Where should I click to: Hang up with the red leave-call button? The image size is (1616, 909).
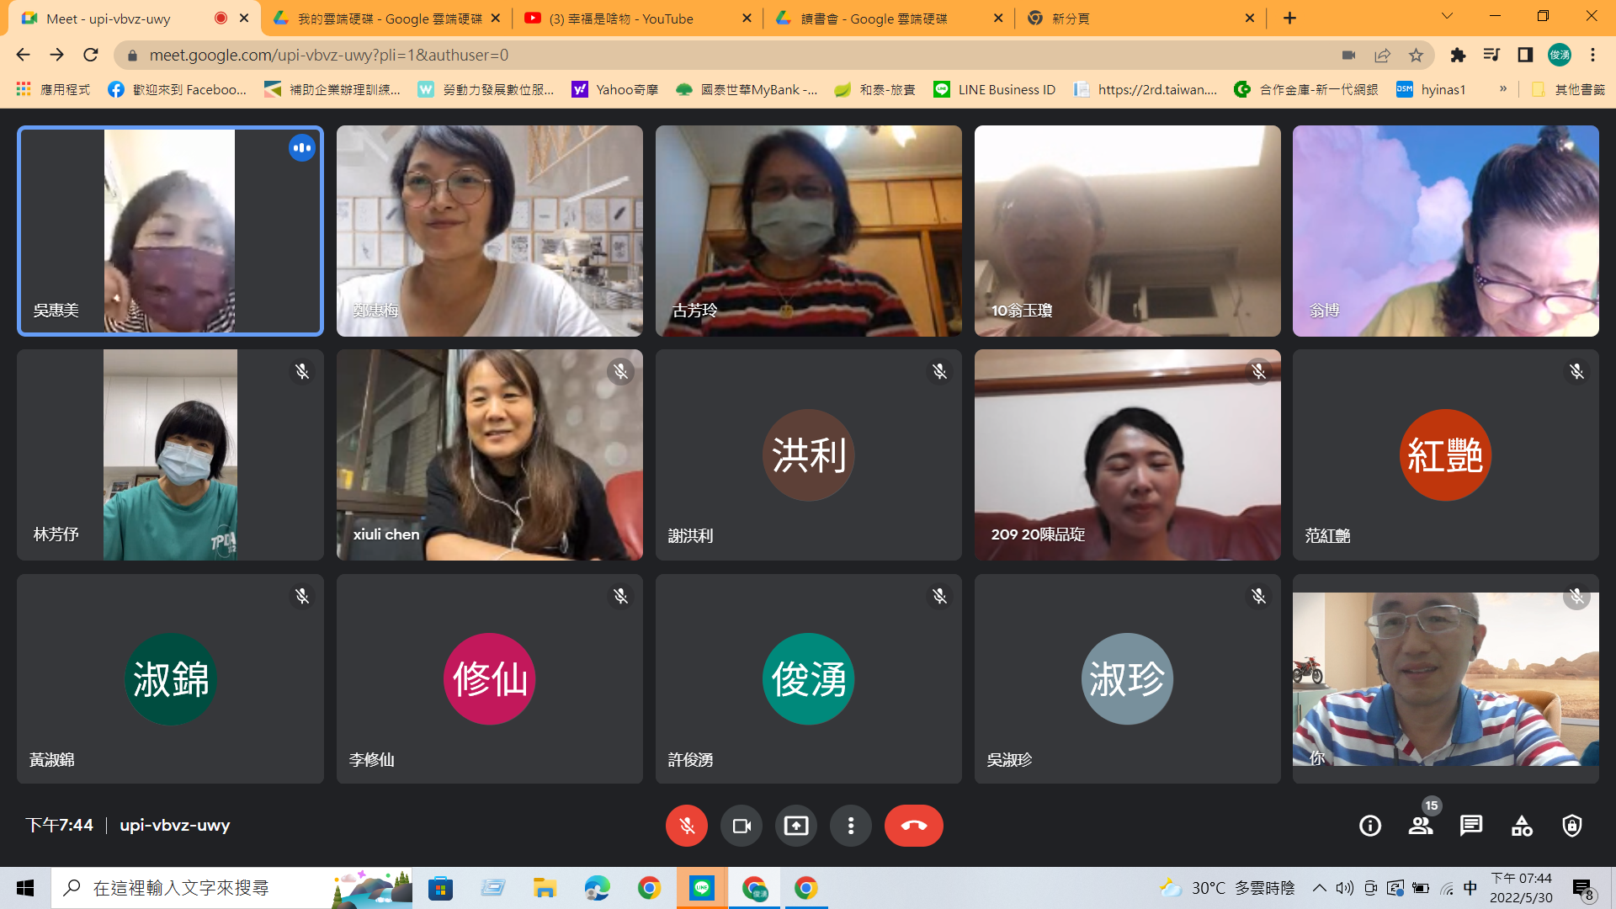(x=913, y=826)
